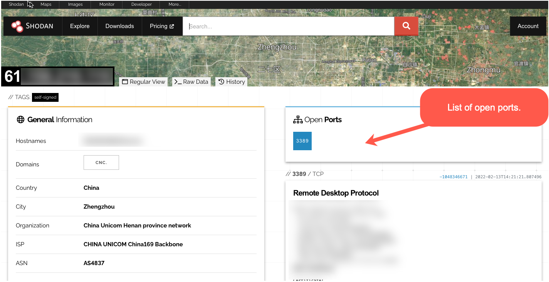The image size is (549, 282).
Task: Open the Account menu
Action: 528,26
